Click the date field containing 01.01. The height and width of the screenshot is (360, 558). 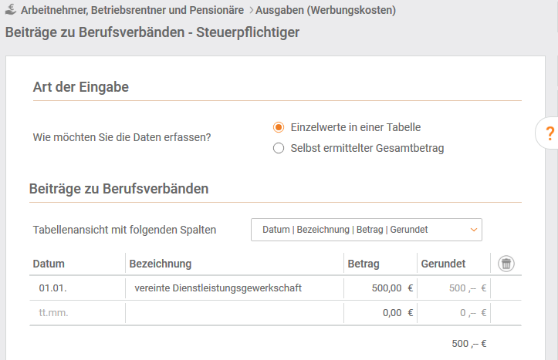pyautogui.click(x=78, y=288)
